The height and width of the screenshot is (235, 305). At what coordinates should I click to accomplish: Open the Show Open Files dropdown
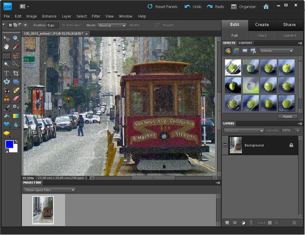49,190
